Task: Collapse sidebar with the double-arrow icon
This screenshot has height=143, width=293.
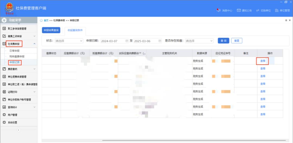Action: (x=18, y=130)
